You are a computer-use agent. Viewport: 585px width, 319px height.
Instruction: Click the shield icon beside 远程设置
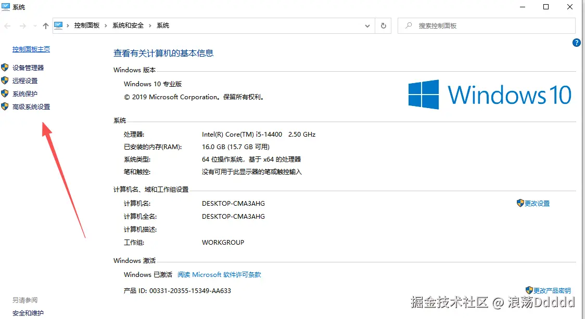pyautogui.click(x=5, y=81)
